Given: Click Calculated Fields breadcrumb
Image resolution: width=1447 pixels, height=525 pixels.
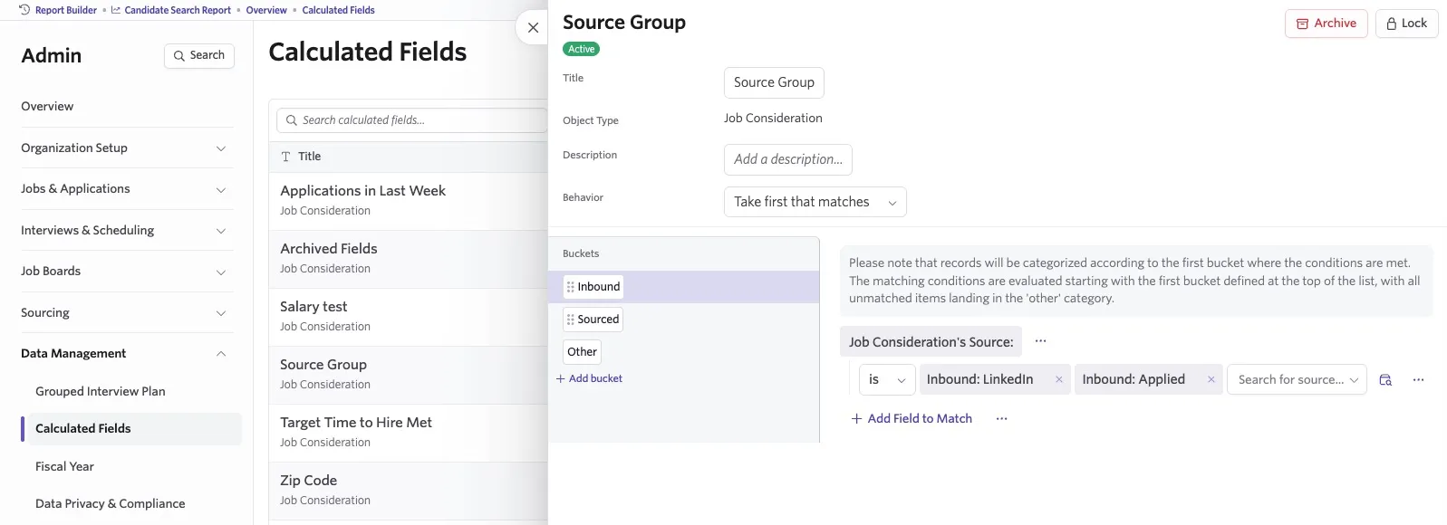Looking at the screenshot, I should click(x=338, y=10).
